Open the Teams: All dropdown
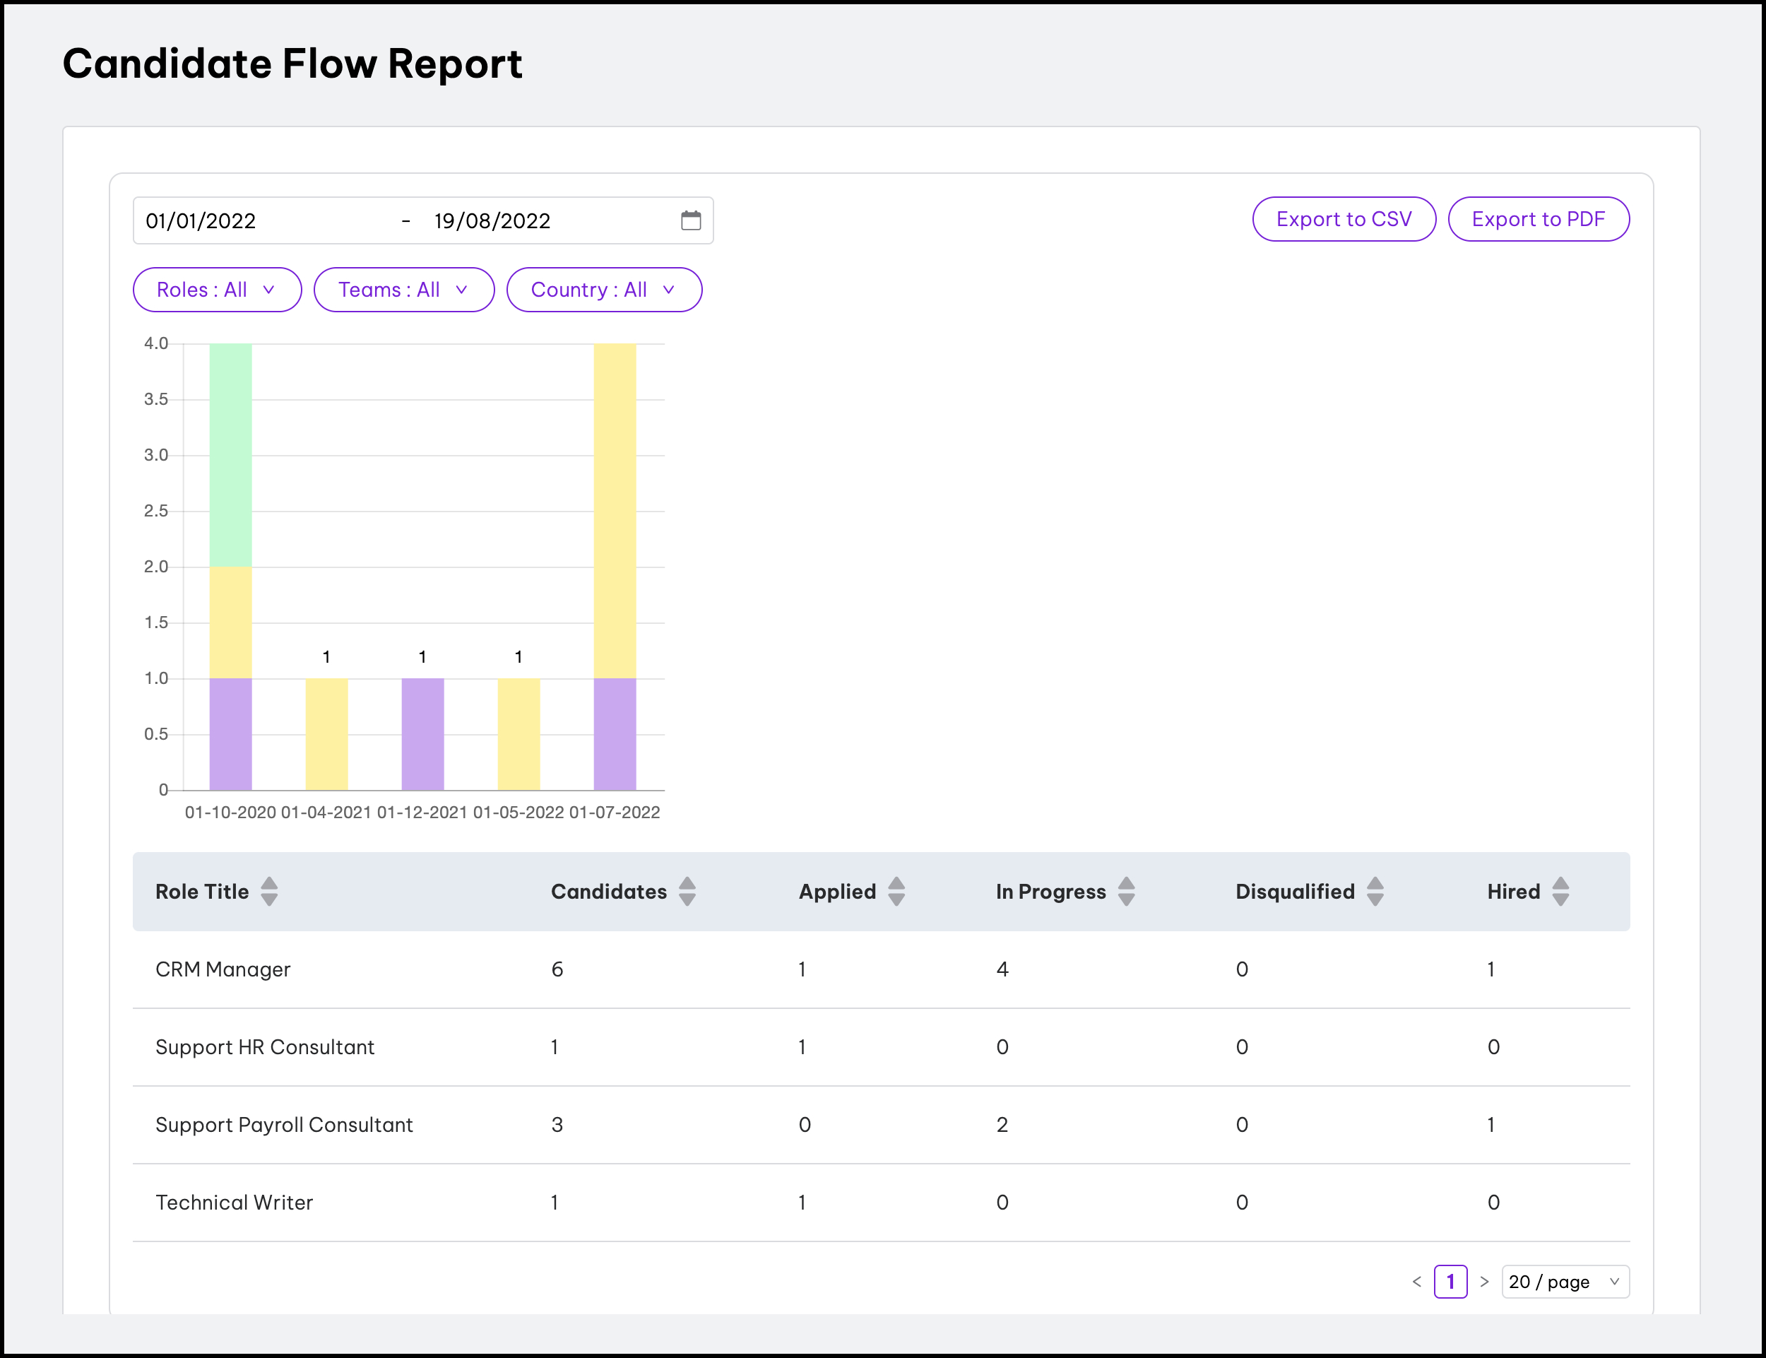 click(403, 290)
